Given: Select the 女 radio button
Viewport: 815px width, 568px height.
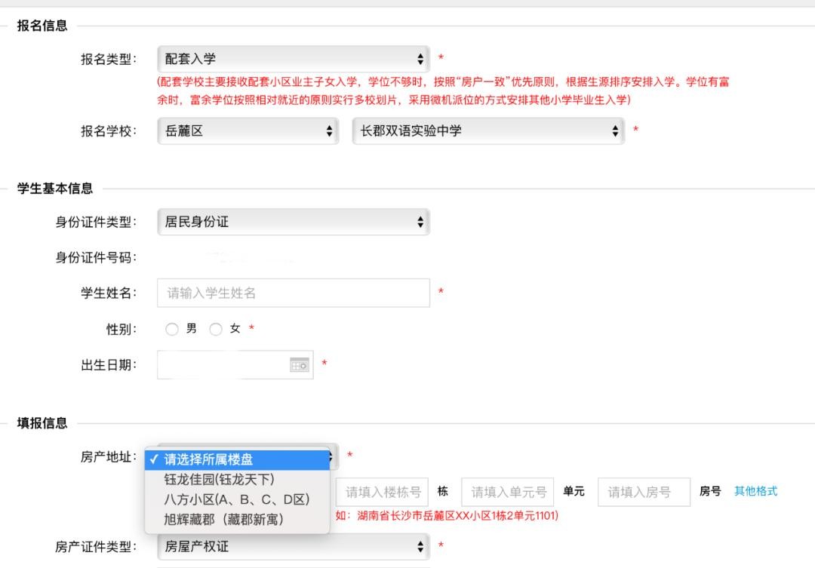Looking at the screenshot, I should point(216,329).
